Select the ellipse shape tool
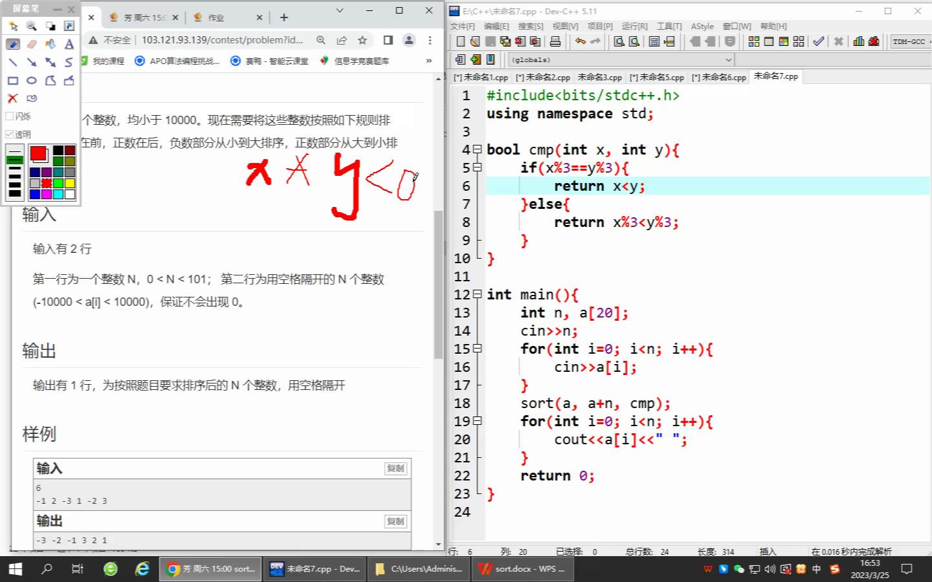This screenshot has height=582, width=932. [x=32, y=80]
